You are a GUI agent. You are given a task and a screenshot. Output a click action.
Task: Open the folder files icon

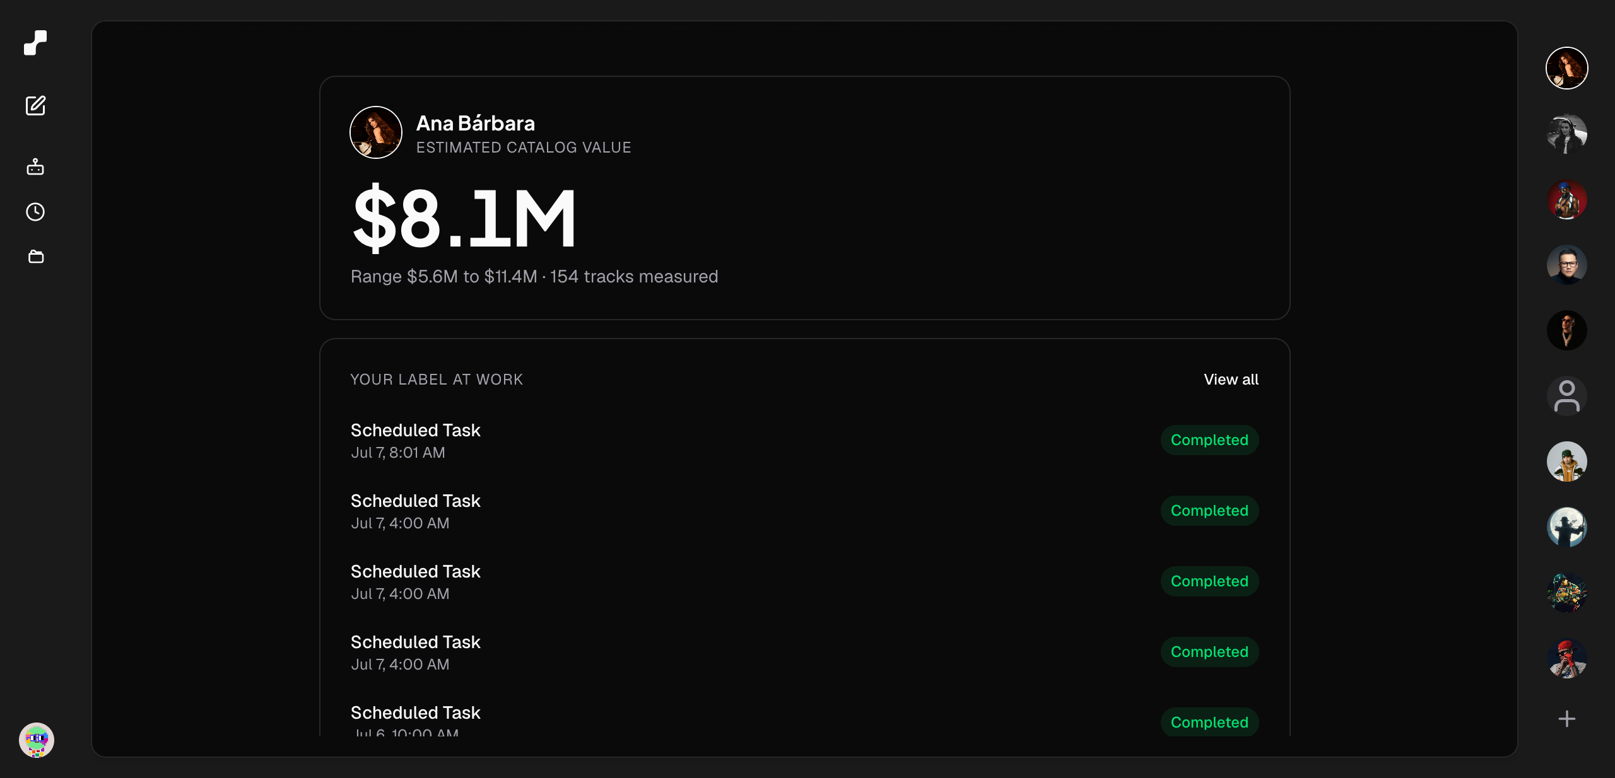(36, 257)
